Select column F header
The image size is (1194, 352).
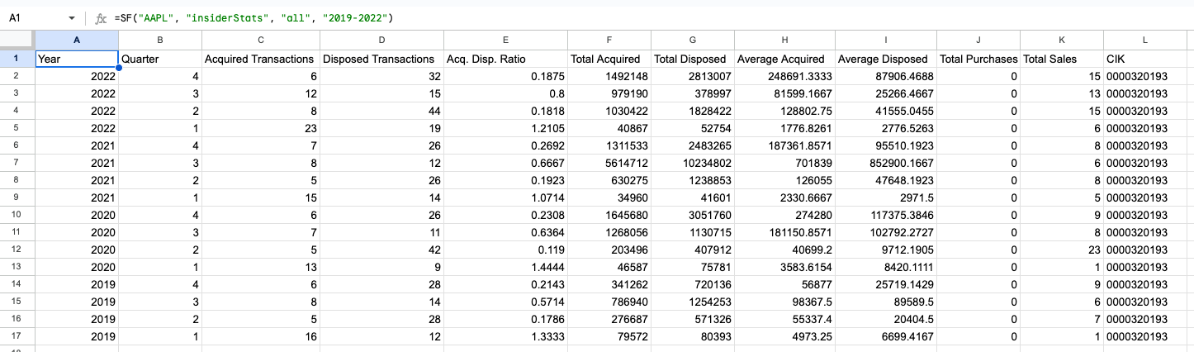click(x=609, y=40)
